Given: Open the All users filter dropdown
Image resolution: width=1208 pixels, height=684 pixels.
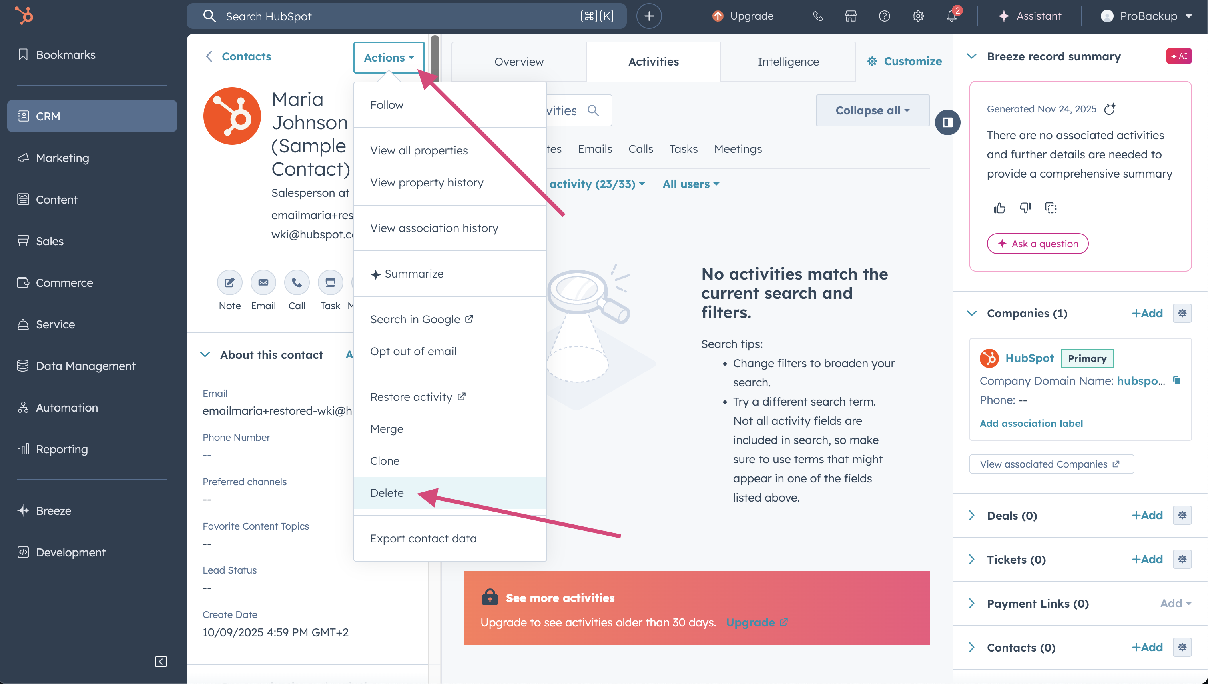Looking at the screenshot, I should click(x=690, y=184).
